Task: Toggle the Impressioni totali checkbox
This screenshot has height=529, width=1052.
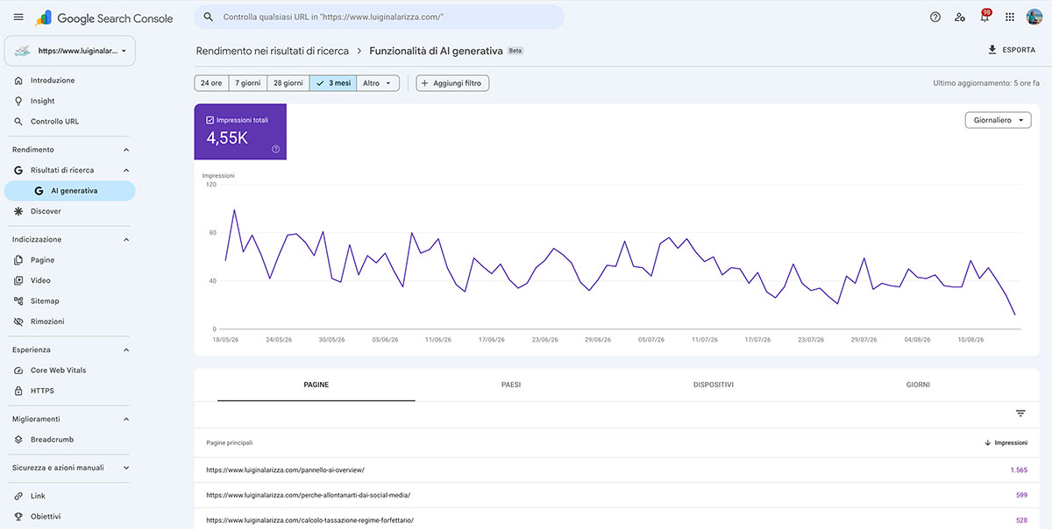Action: [x=210, y=120]
